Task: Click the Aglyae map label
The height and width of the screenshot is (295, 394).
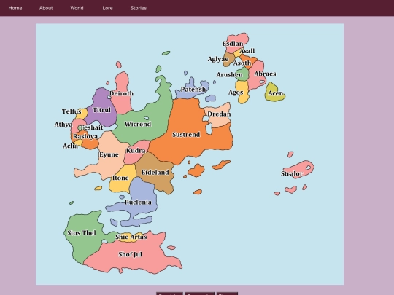Action: point(218,59)
